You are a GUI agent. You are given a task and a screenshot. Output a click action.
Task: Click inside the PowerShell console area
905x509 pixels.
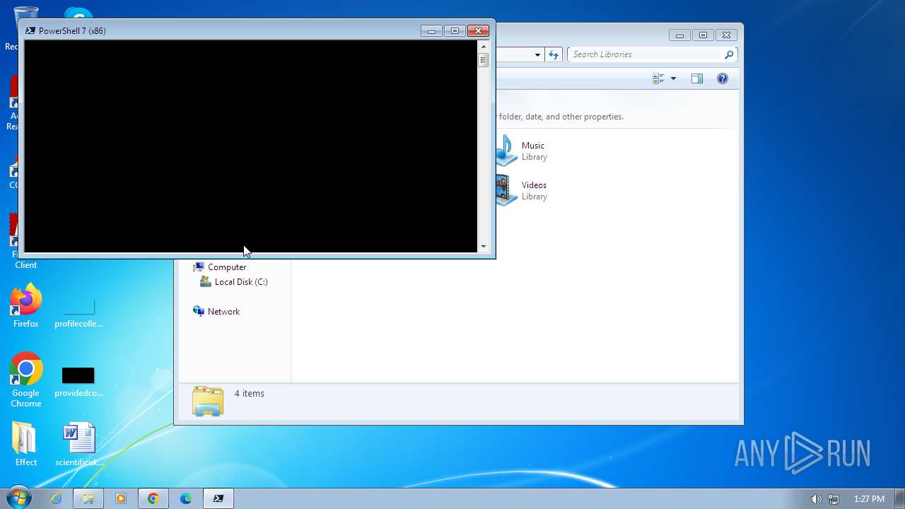coord(251,146)
